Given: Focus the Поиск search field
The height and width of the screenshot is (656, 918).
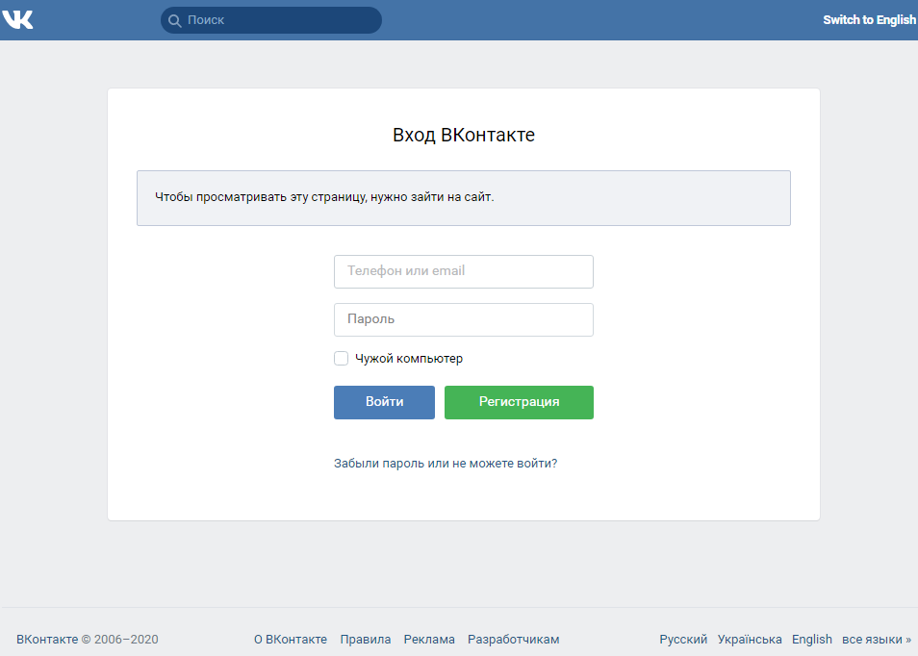Looking at the screenshot, I should 271,20.
